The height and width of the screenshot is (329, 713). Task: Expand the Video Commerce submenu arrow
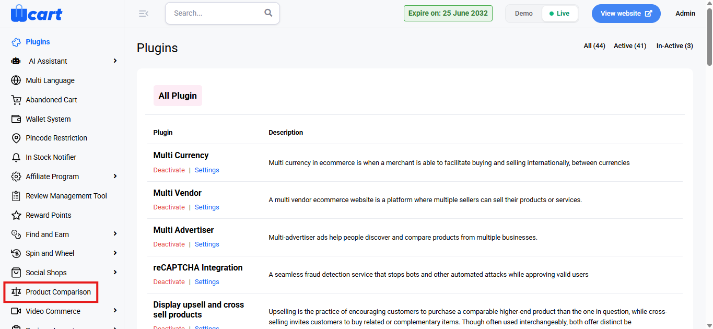coord(115,311)
